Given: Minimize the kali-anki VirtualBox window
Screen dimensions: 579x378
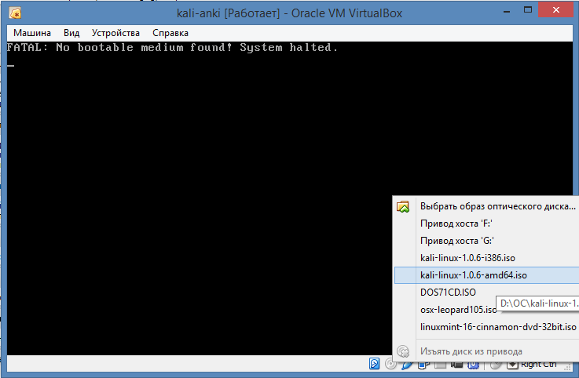Looking at the screenshot, I should (x=507, y=11).
